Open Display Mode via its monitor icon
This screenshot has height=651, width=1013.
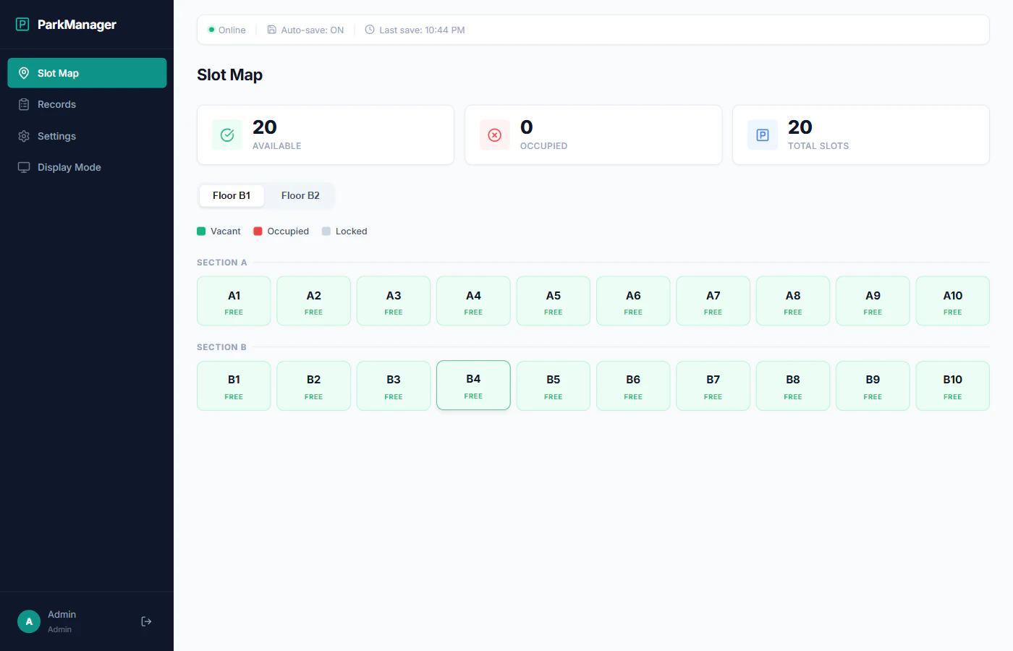click(24, 167)
